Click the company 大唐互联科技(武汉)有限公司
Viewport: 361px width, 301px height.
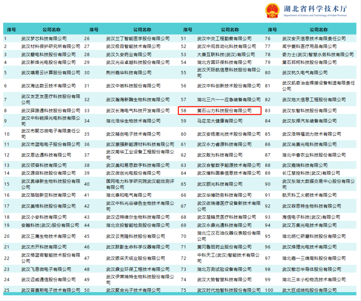click(x=226, y=55)
